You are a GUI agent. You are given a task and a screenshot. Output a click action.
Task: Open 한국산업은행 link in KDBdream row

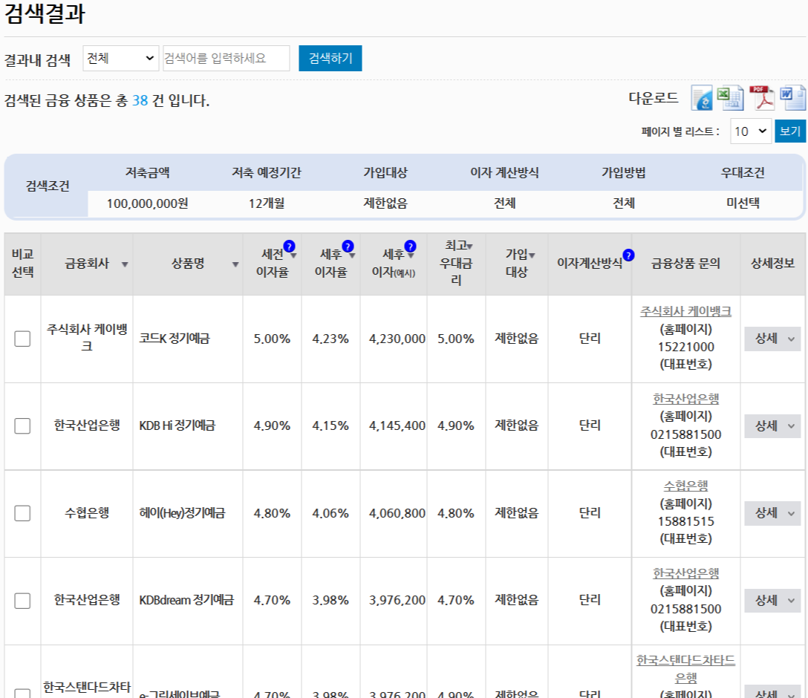686,573
